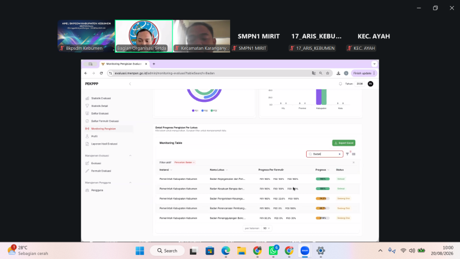Image resolution: width=460 pixels, height=259 pixels.
Task: Click the Sedang Diisi badge of Badan Perencanaan row
Action: point(343,209)
